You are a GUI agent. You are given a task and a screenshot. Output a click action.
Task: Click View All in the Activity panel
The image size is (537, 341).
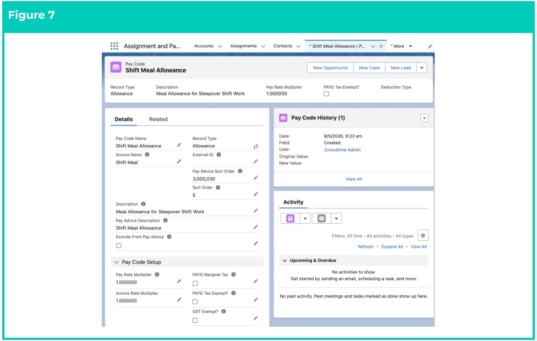(419, 246)
